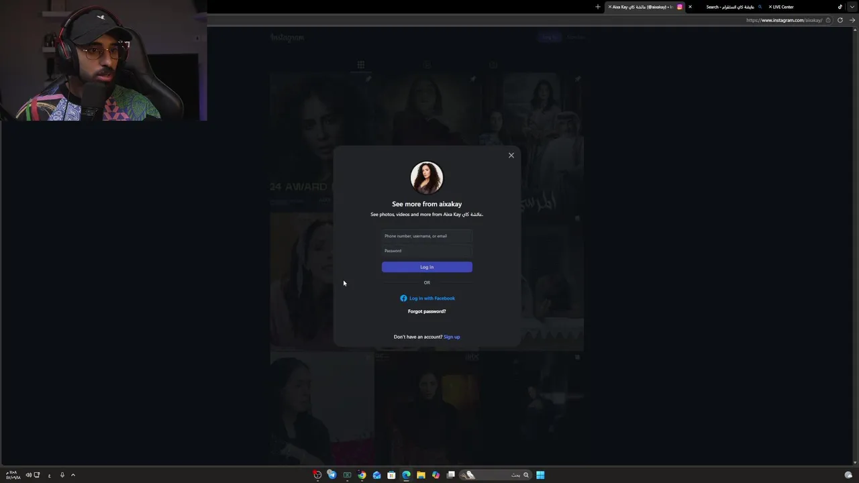Viewport: 859px width, 483px height.
Task: Close the Aixa Kay Instagram tab
Action: click(x=609, y=7)
